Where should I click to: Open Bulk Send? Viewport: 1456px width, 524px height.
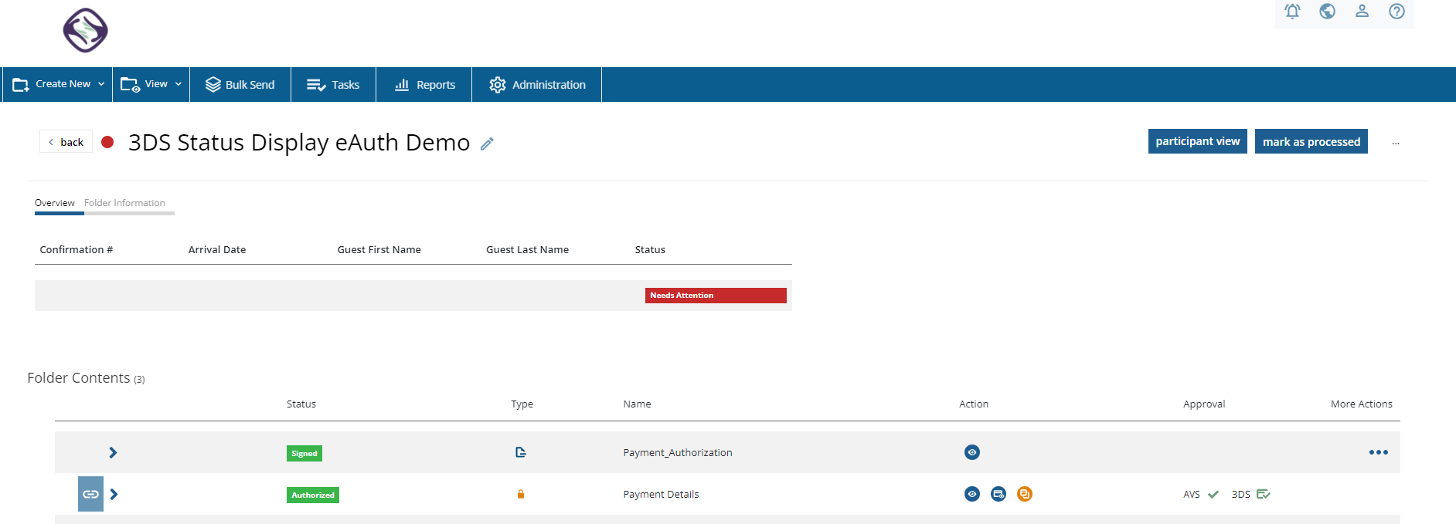point(240,84)
